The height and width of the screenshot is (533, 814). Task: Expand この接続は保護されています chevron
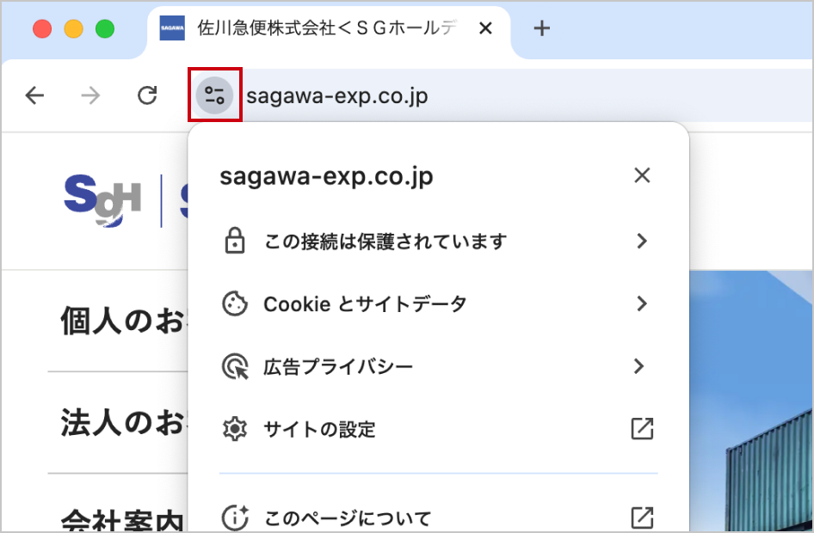[642, 241]
